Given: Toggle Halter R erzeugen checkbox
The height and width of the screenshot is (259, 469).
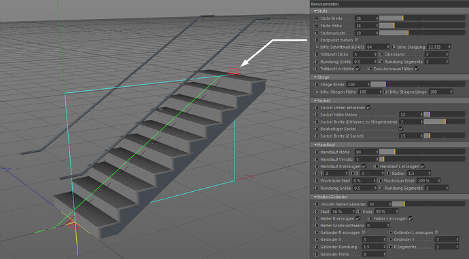Looking at the screenshot, I should click(358, 218).
